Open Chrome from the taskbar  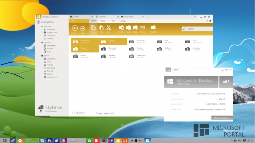pos(20,141)
